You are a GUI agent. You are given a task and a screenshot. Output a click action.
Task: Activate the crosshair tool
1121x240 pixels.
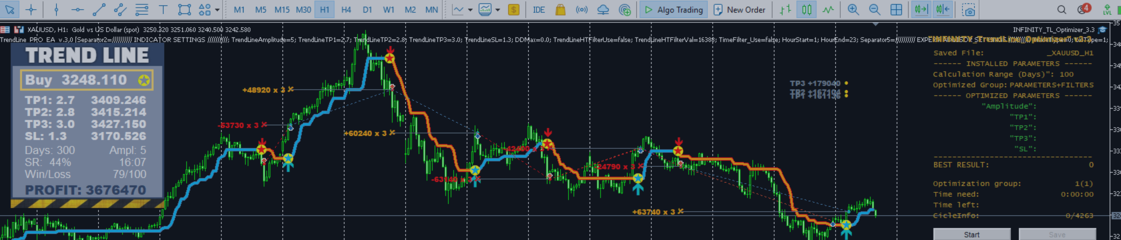tap(31, 10)
